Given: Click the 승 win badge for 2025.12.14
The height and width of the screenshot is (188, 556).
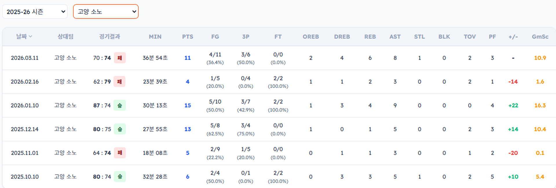Looking at the screenshot, I should (x=120, y=129).
